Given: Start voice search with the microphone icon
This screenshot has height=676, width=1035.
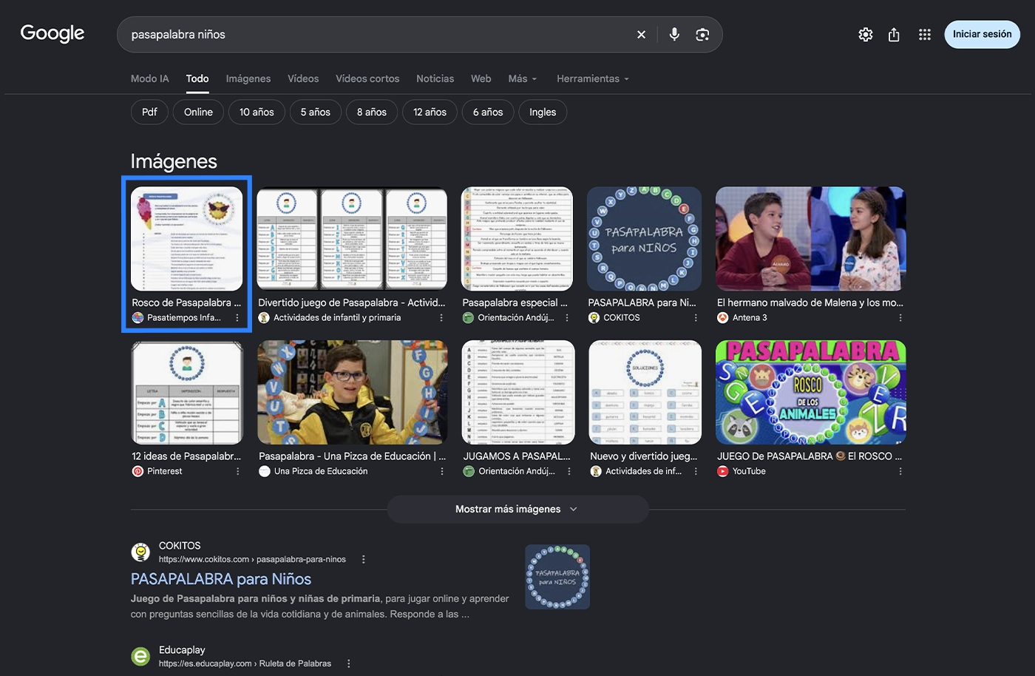Looking at the screenshot, I should click(674, 35).
